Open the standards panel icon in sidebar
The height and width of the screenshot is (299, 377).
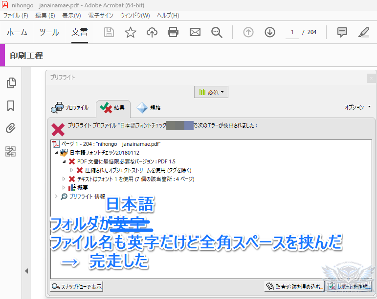click(x=11, y=151)
